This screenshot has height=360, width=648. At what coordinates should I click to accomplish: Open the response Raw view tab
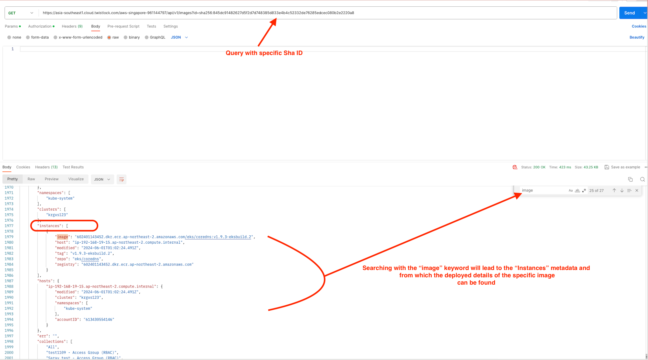click(31, 179)
